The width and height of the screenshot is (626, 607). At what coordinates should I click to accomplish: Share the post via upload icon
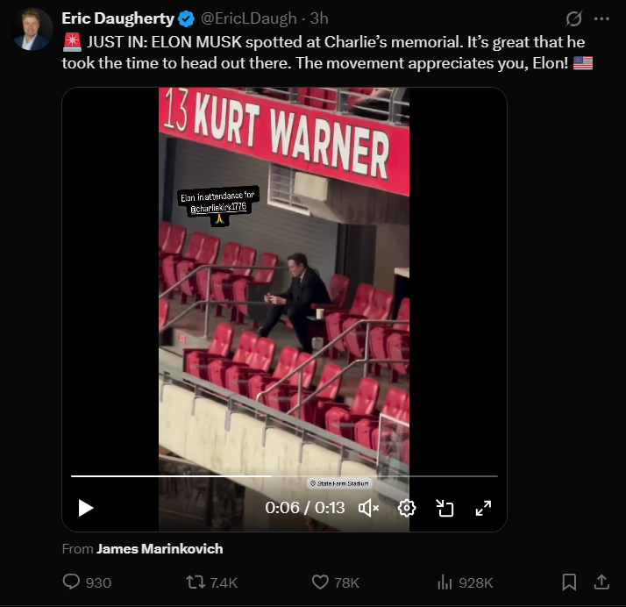(601, 582)
